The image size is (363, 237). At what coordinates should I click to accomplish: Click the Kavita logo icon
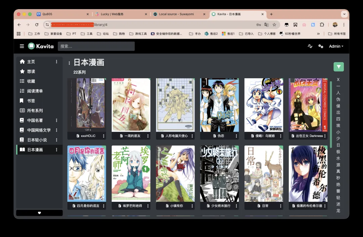[x=31, y=46]
